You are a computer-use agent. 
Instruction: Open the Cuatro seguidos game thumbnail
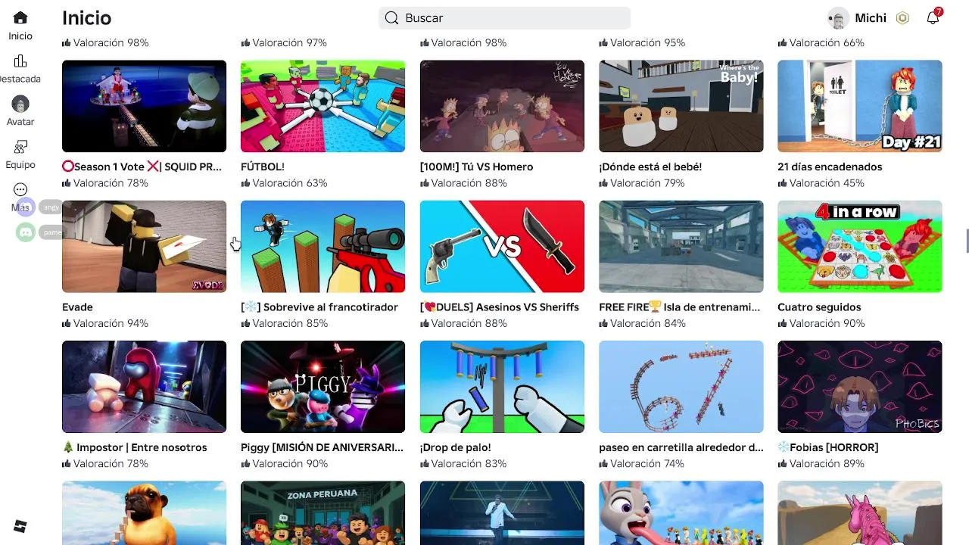click(x=860, y=246)
